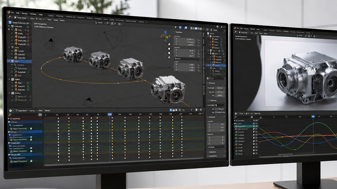337x189 pixels.
Task: Click the viewport overlays icon in viewport header
Action: 186,28
